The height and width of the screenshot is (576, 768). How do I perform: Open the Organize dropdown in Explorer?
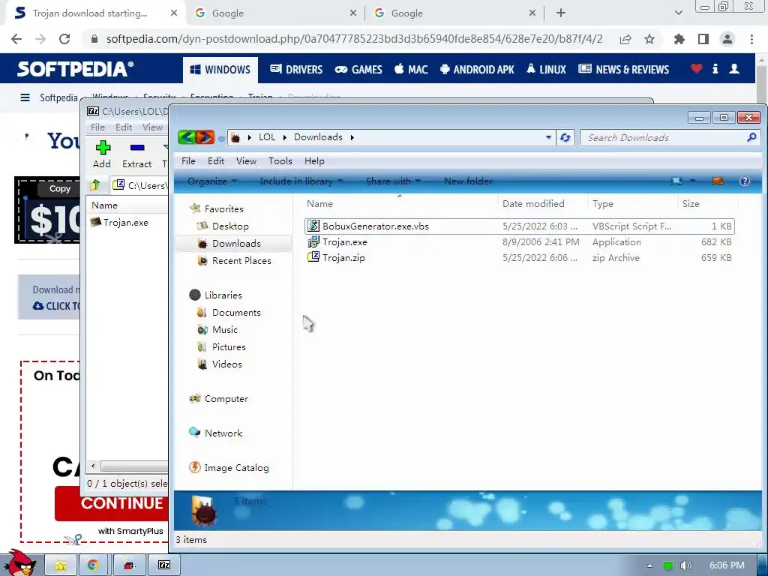(x=211, y=181)
